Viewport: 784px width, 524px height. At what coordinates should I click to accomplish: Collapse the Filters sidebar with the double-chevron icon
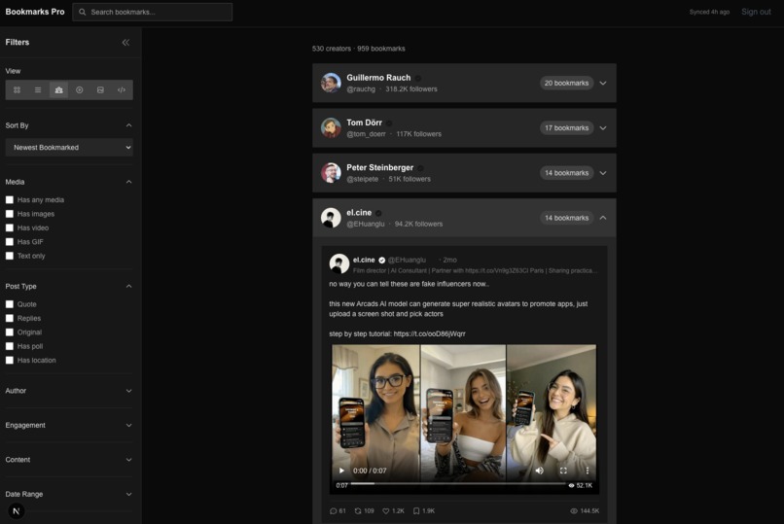click(x=125, y=43)
